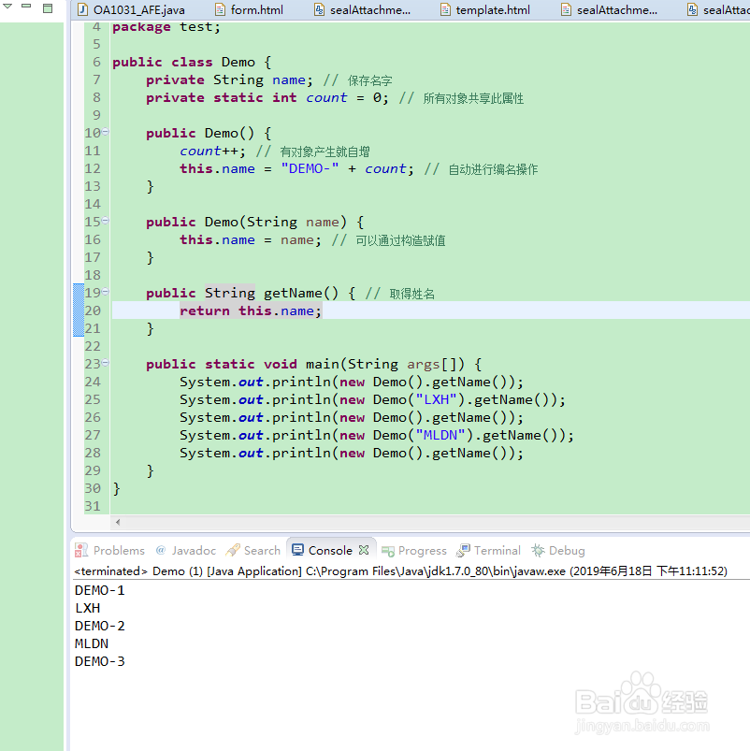Click the Javadoc @ icon
The image size is (750, 751).
pyautogui.click(x=161, y=550)
